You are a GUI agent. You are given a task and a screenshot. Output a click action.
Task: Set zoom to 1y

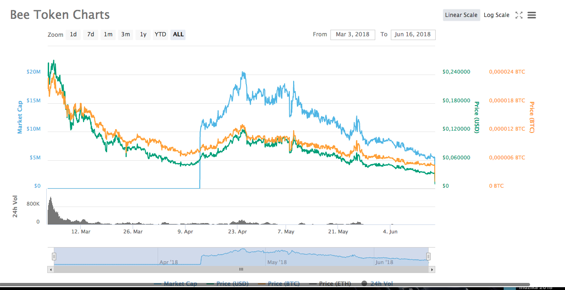(x=143, y=34)
